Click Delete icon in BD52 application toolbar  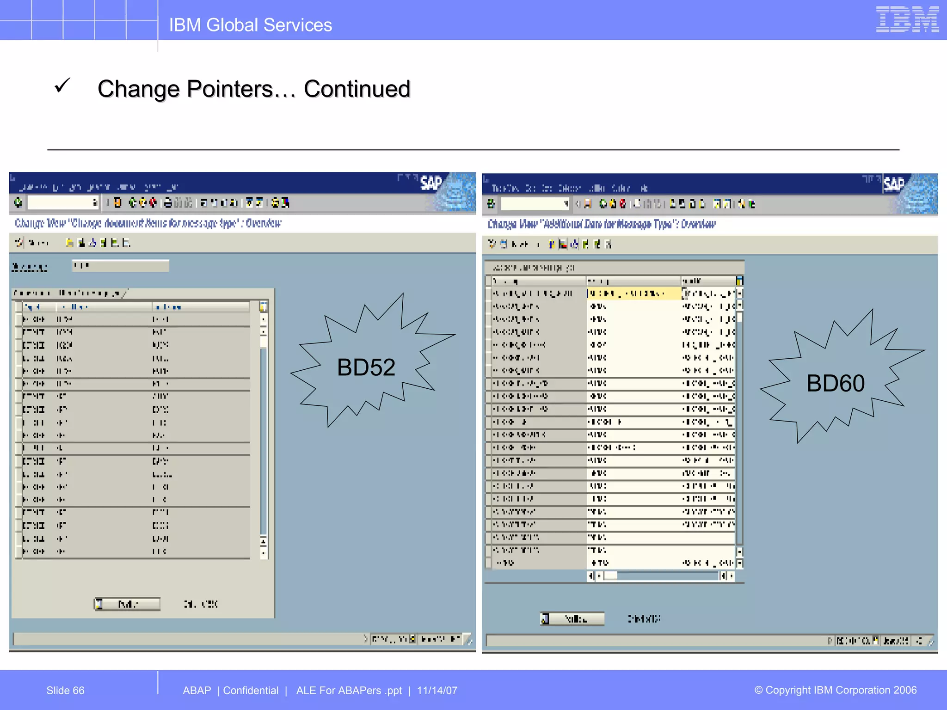81,243
